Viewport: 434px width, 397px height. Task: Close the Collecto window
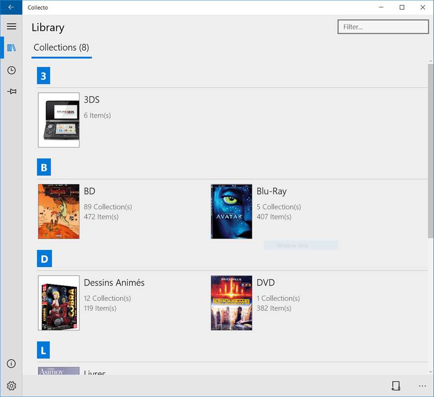point(423,7)
